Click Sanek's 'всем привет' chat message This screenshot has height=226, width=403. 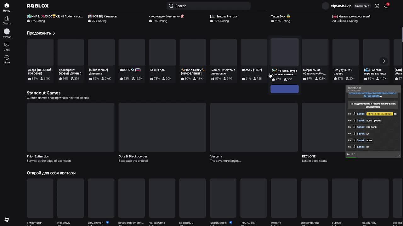point(373,121)
